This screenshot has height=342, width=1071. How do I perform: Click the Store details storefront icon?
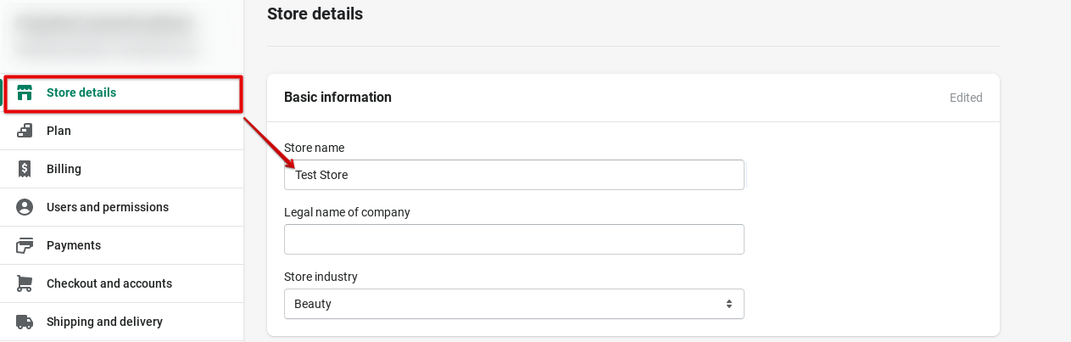pyautogui.click(x=25, y=93)
